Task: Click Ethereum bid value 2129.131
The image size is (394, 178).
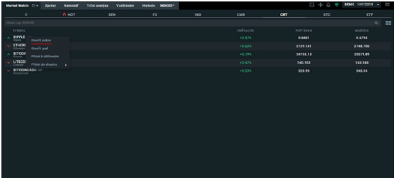Action: tap(303, 46)
